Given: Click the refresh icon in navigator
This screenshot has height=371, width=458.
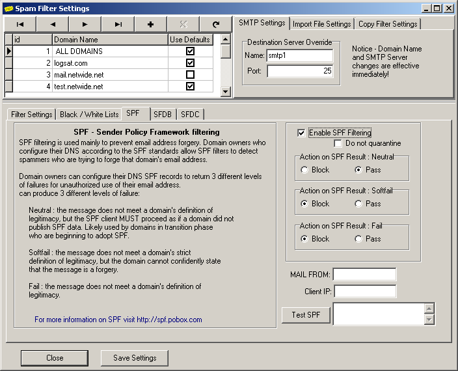Looking at the screenshot, I should pos(216,24).
